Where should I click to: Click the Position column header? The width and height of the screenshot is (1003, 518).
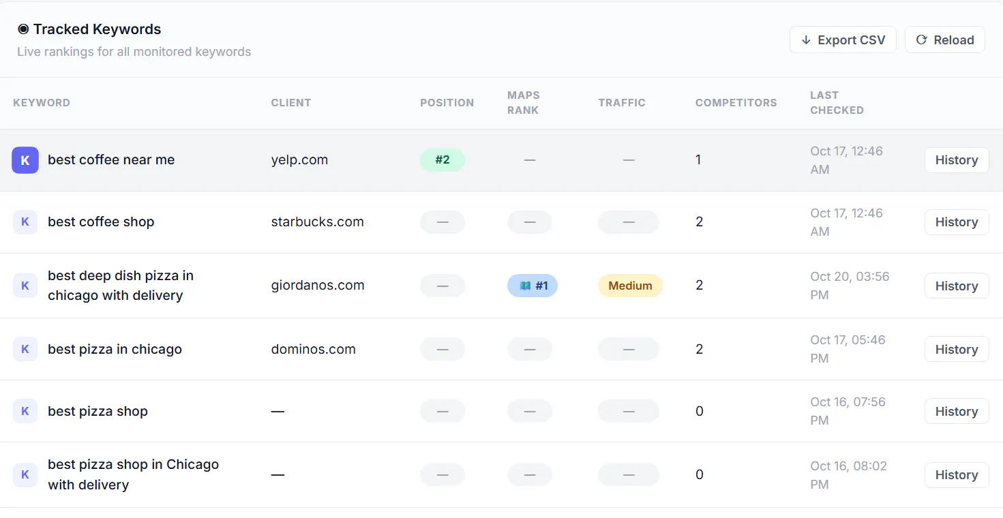447,103
